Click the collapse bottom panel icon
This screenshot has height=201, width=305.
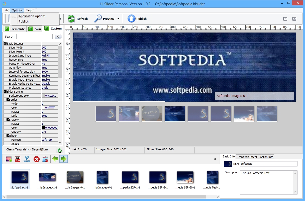(x=294, y=19)
